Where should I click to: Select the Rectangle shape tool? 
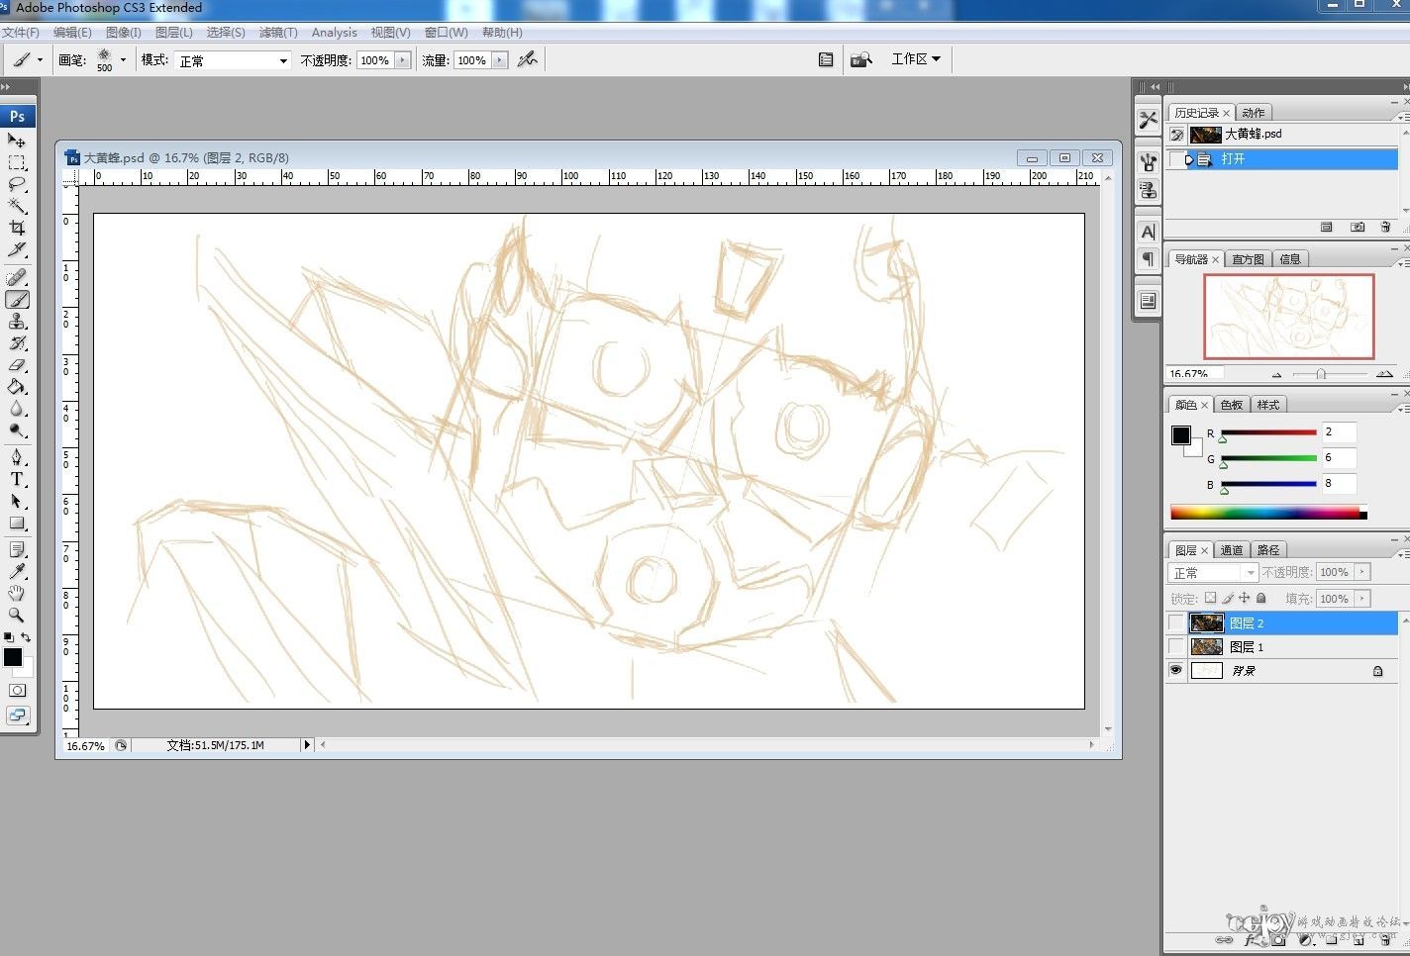17,523
